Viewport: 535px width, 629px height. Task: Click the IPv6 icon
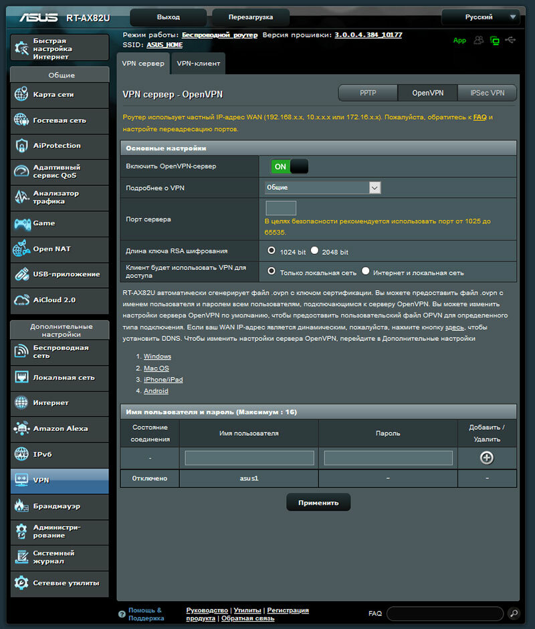click(21, 454)
